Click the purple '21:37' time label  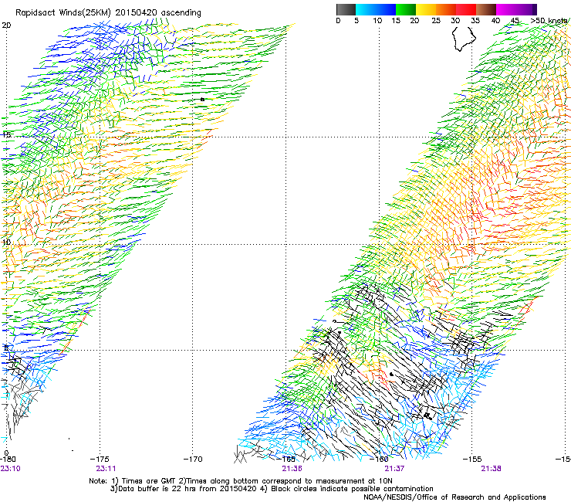coord(395,469)
